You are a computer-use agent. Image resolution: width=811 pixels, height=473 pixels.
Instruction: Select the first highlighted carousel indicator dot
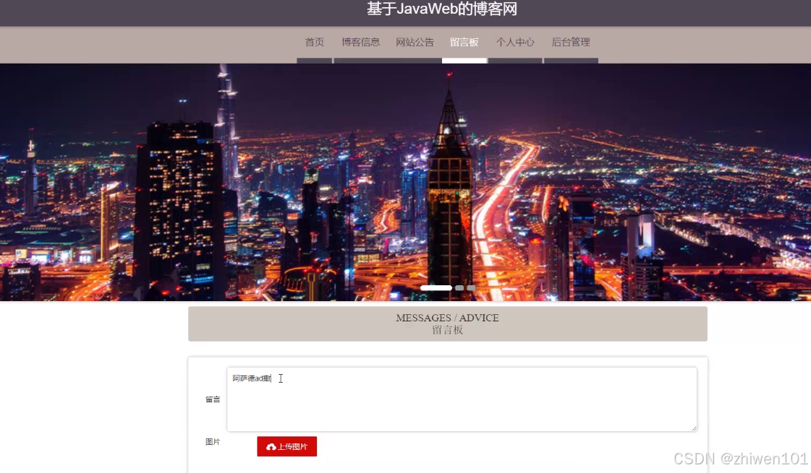pyautogui.click(x=436, y=287)
